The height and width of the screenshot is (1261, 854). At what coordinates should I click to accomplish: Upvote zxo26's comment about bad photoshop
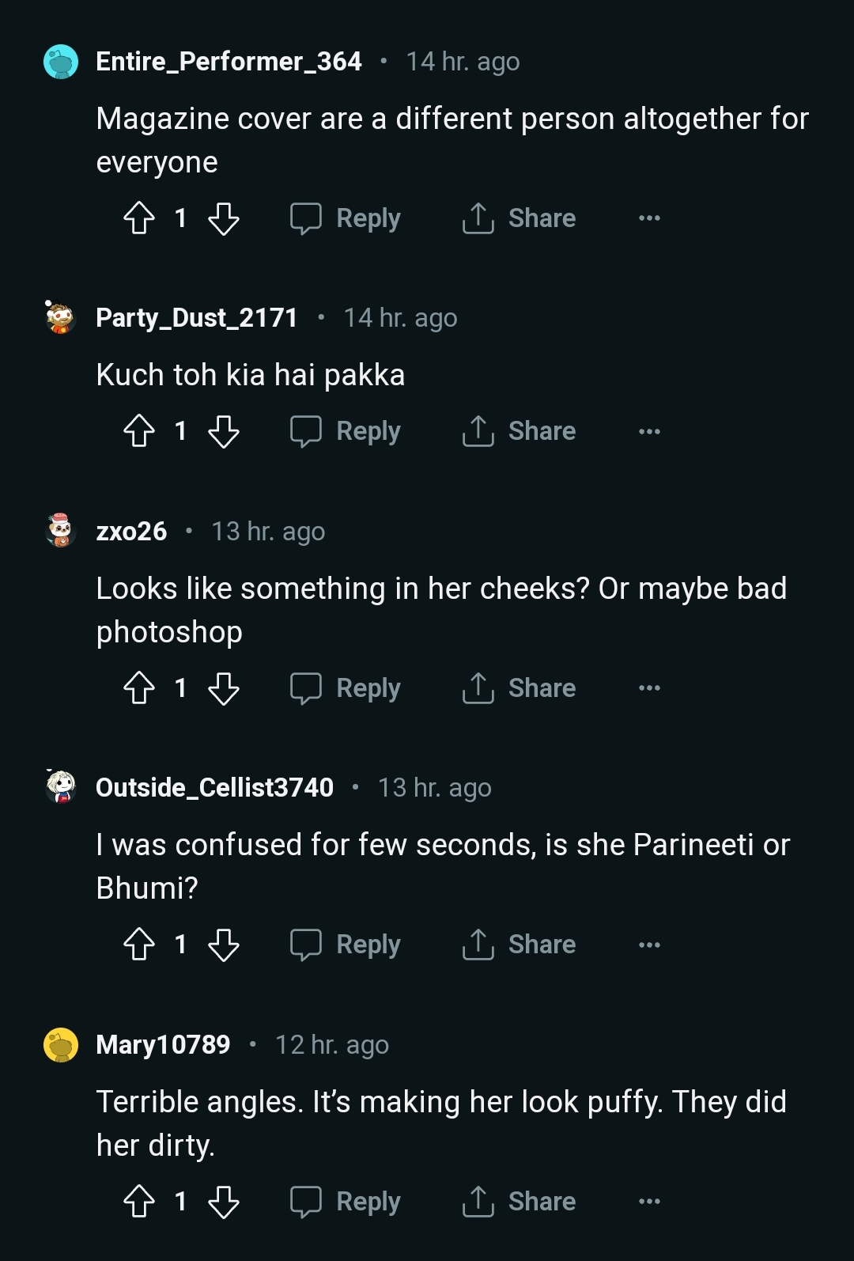(139, 688)
